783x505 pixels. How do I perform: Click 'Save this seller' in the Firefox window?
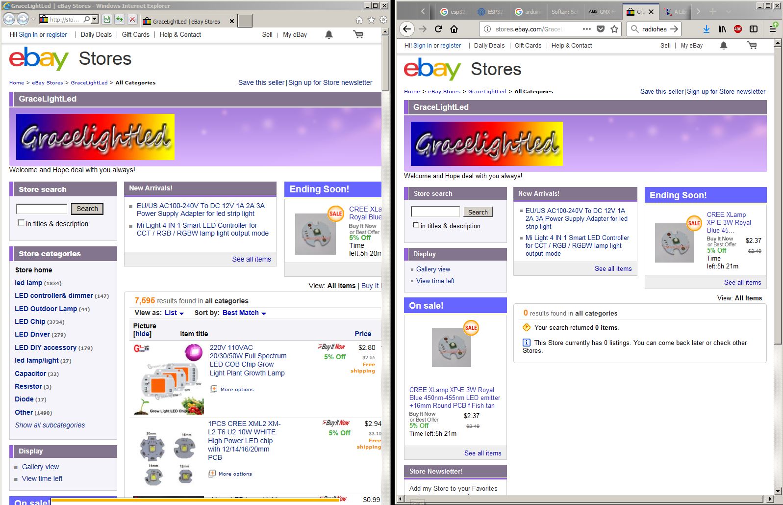(x=662, y=91)
